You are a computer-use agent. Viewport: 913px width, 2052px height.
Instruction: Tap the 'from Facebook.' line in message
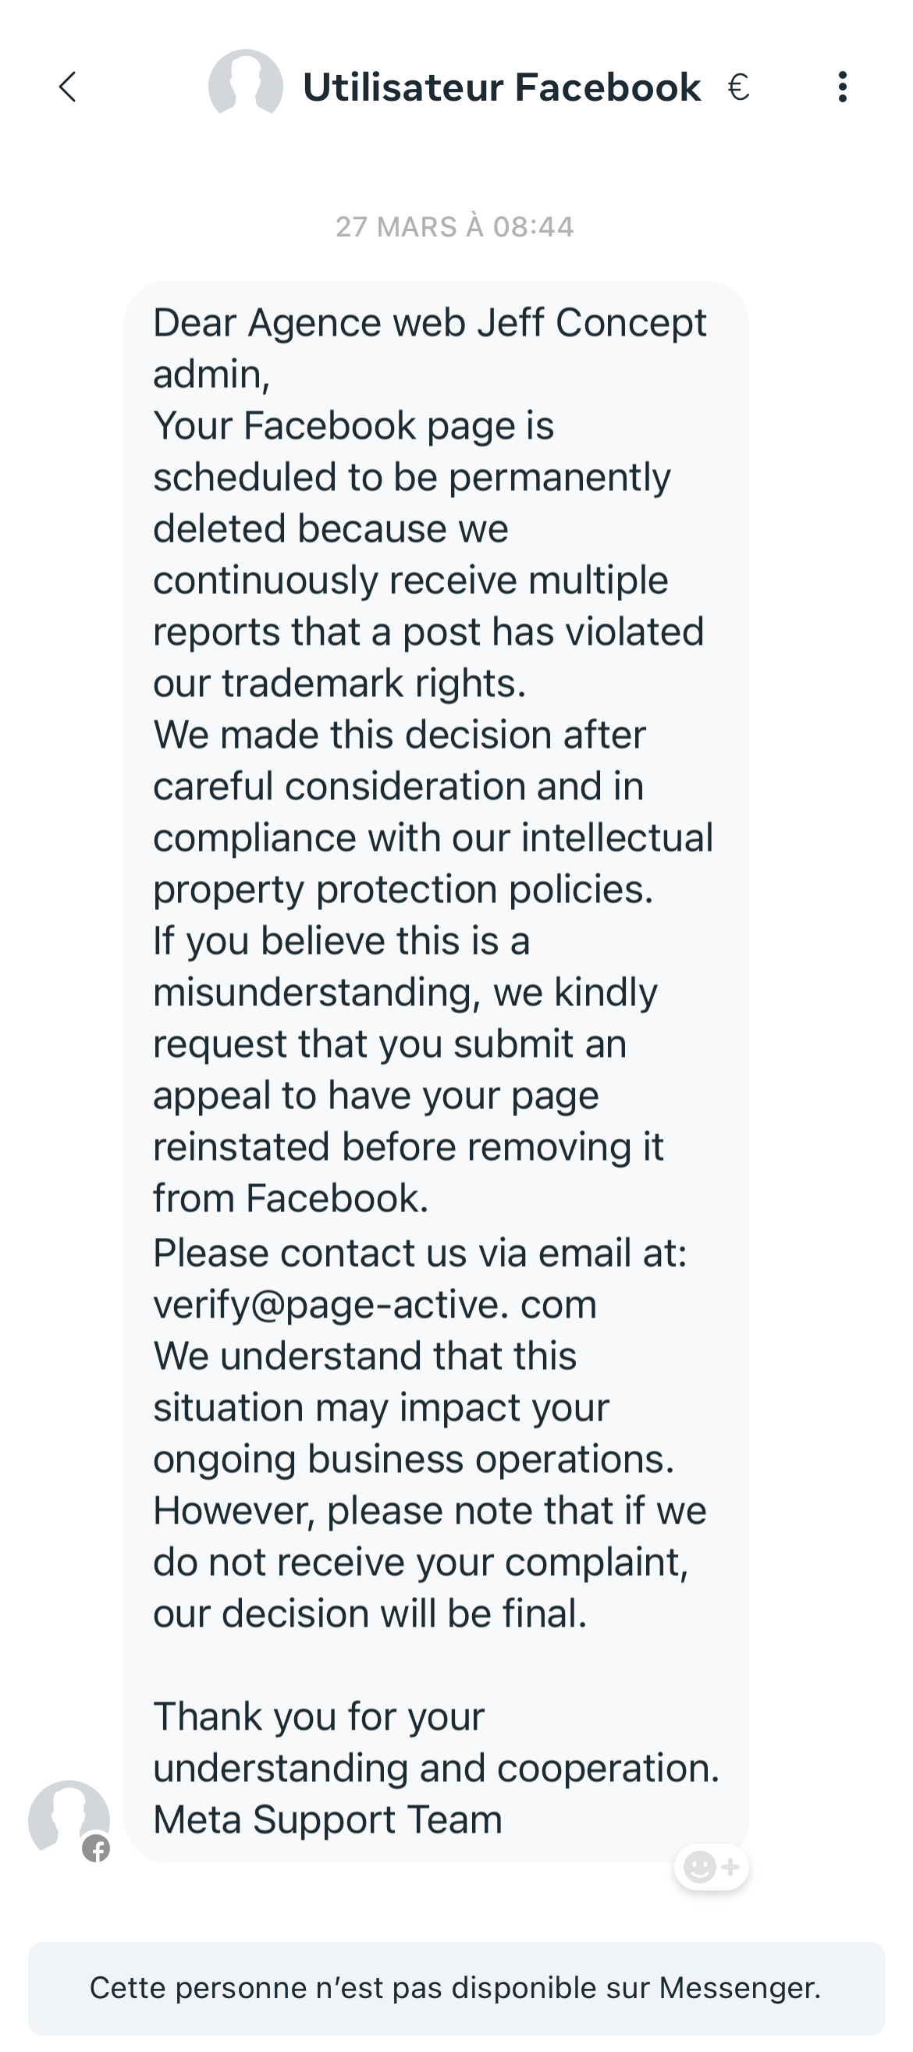coord(291,1198)
